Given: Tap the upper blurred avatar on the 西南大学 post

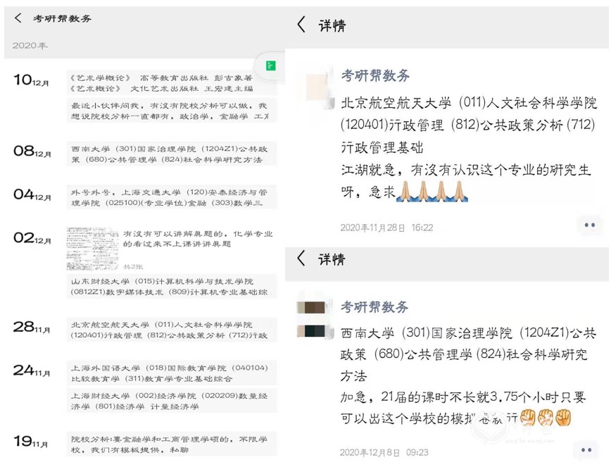Looking at the screenshot, I should click(315, 306).
